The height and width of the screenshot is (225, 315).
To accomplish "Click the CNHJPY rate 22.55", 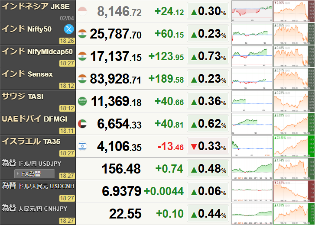I will click(125, 214).
